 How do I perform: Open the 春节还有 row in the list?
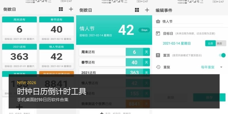pos(114,62)
